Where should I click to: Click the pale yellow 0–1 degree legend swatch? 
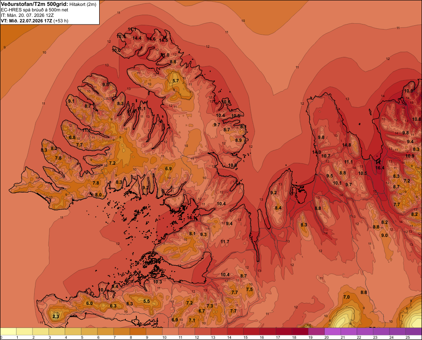[8, 332]
